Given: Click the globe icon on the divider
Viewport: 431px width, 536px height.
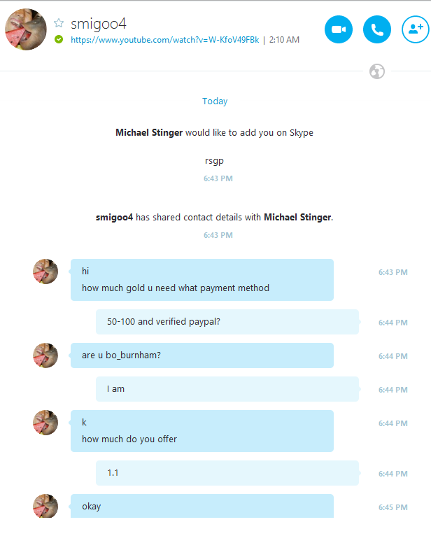Looking at the screenshot, I should click(x=377, y=71).
